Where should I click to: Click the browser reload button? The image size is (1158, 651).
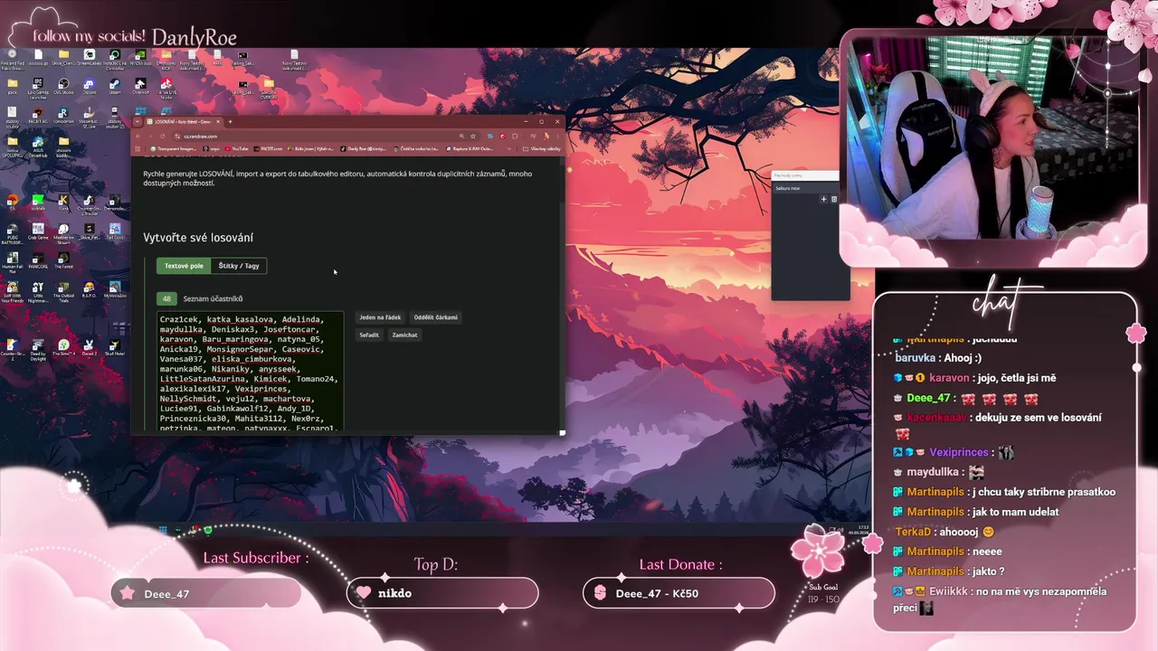(x=163, y=136)
